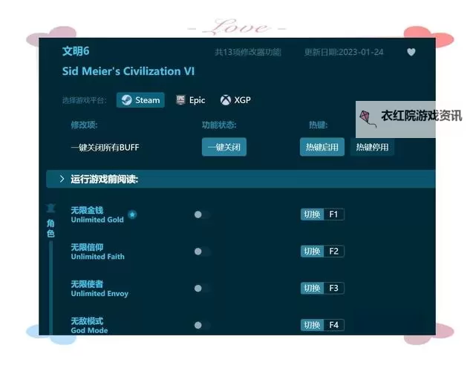Toggle the God Mode switch
The width and height of the screenshot is (473, 371).
point(202,325)
